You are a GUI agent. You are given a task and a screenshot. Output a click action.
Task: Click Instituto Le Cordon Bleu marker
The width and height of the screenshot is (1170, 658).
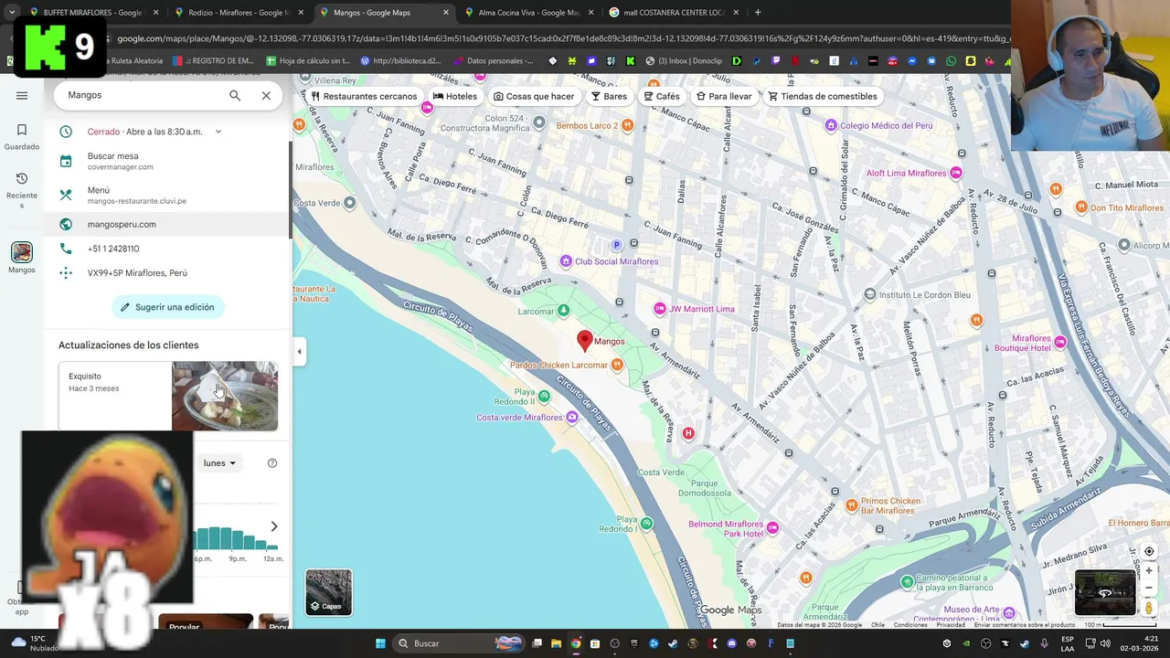870,294
